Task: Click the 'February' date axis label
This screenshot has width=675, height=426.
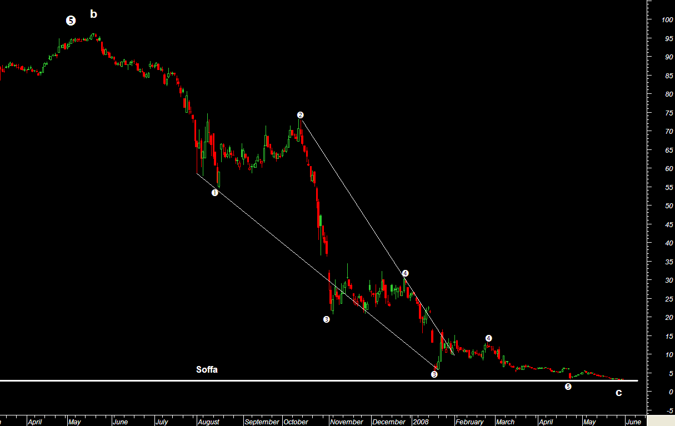Action: 470,422
